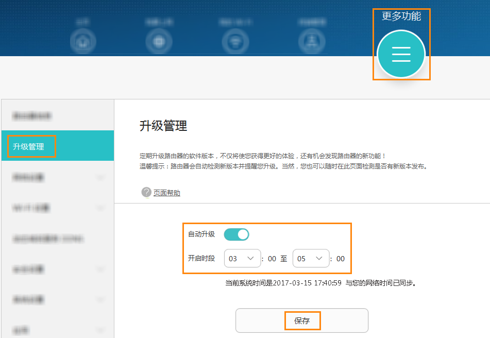Toggle the 自动升级 switch off
490x338 pixels.
[x=236, y=234]
